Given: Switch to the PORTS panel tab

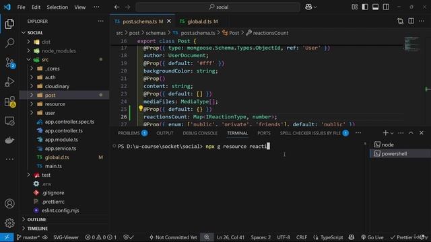Looking at the screenshot, I should point(264,133).
